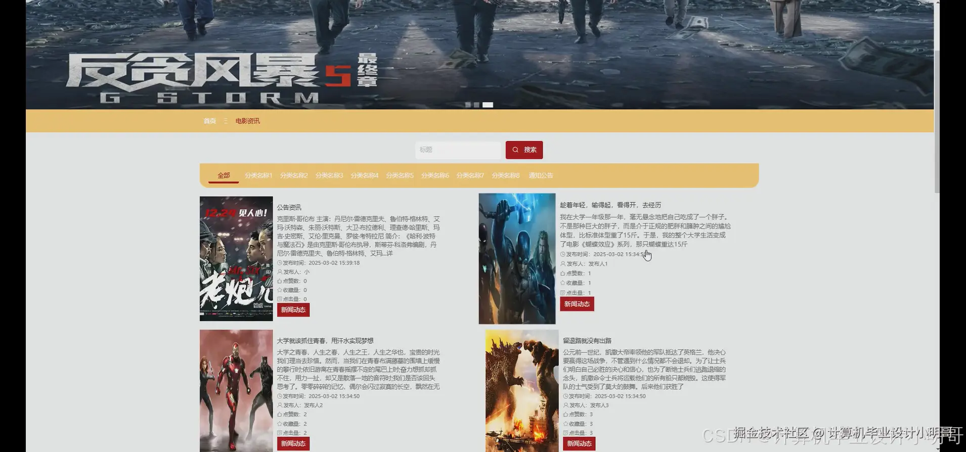Click the active white carousel indicator
Image resolution: width=966 pixels, height=452 pixels.
pos(488,105)
